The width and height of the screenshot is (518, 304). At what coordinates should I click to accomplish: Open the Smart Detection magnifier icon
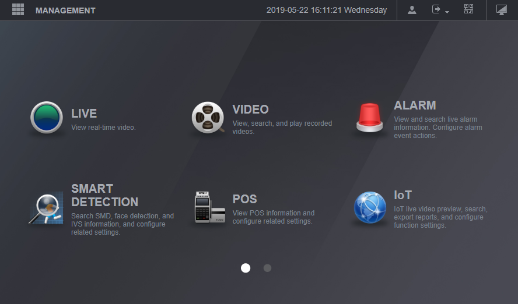point(46,208)
